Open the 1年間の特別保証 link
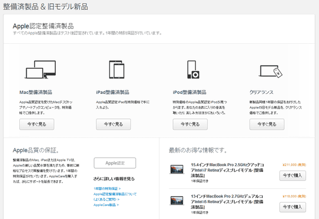 click(x=107, y=188)
